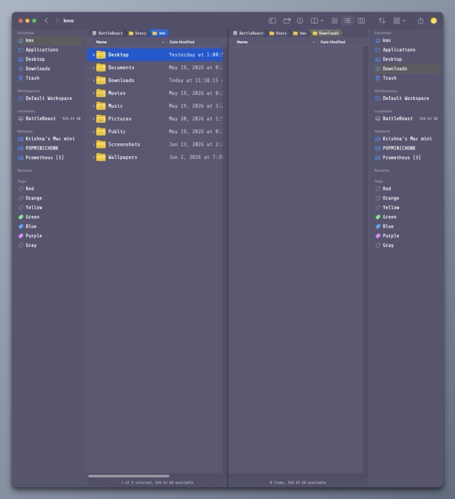This screenshot has width=455, height=499.
Task: Open kms home in right sidebar
Action: coord(406,40)
